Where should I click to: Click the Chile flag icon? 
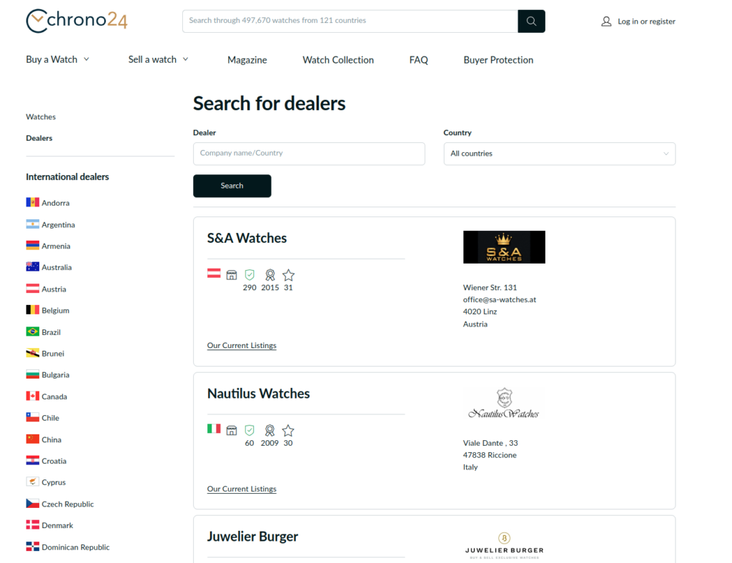tap(33, 417)
